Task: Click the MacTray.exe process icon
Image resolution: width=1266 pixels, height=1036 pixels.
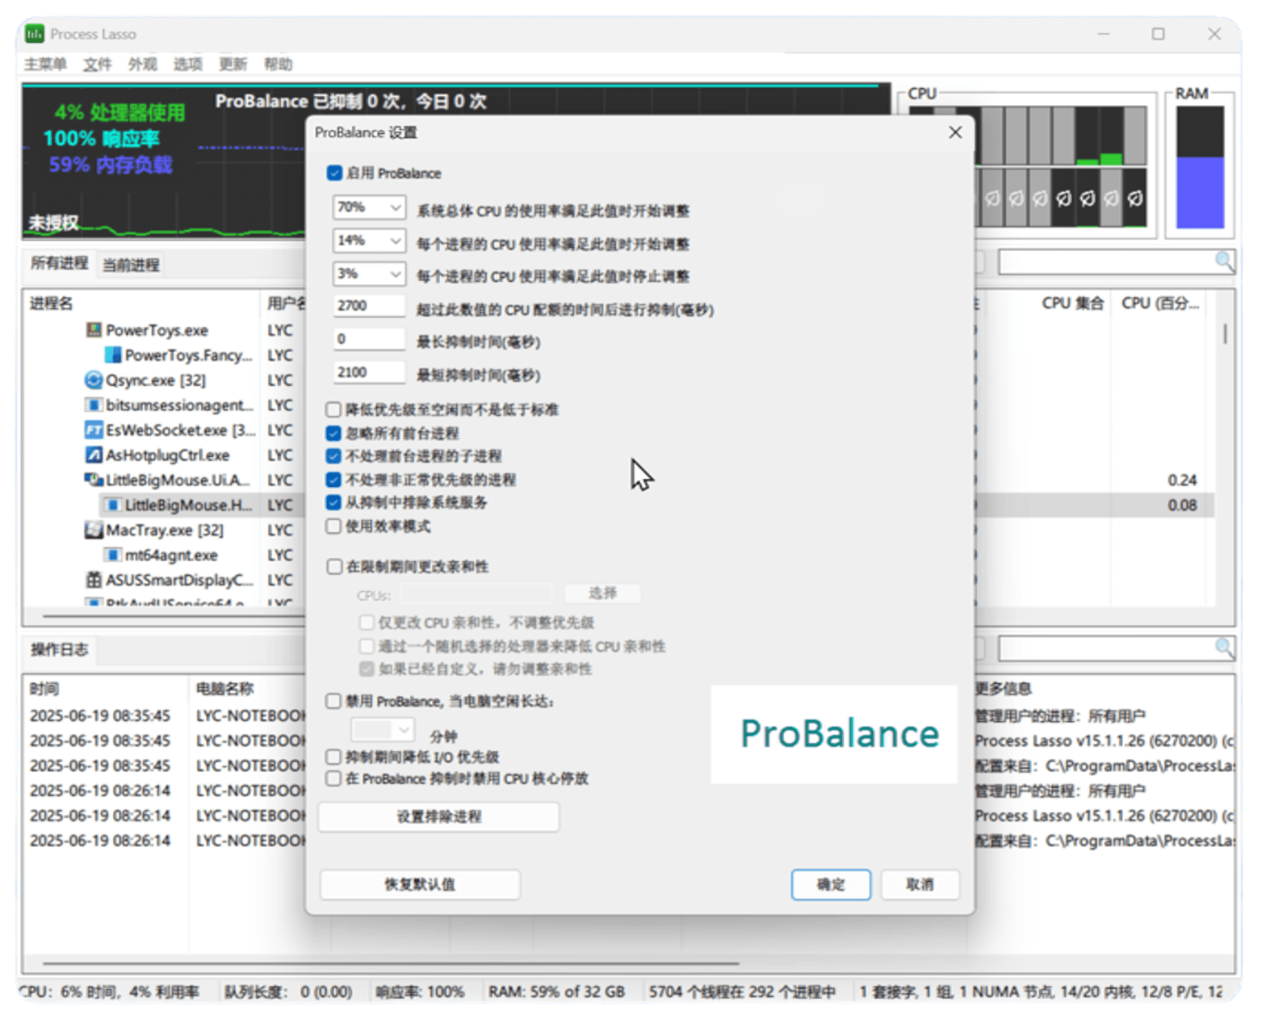Action: [94, 531]
